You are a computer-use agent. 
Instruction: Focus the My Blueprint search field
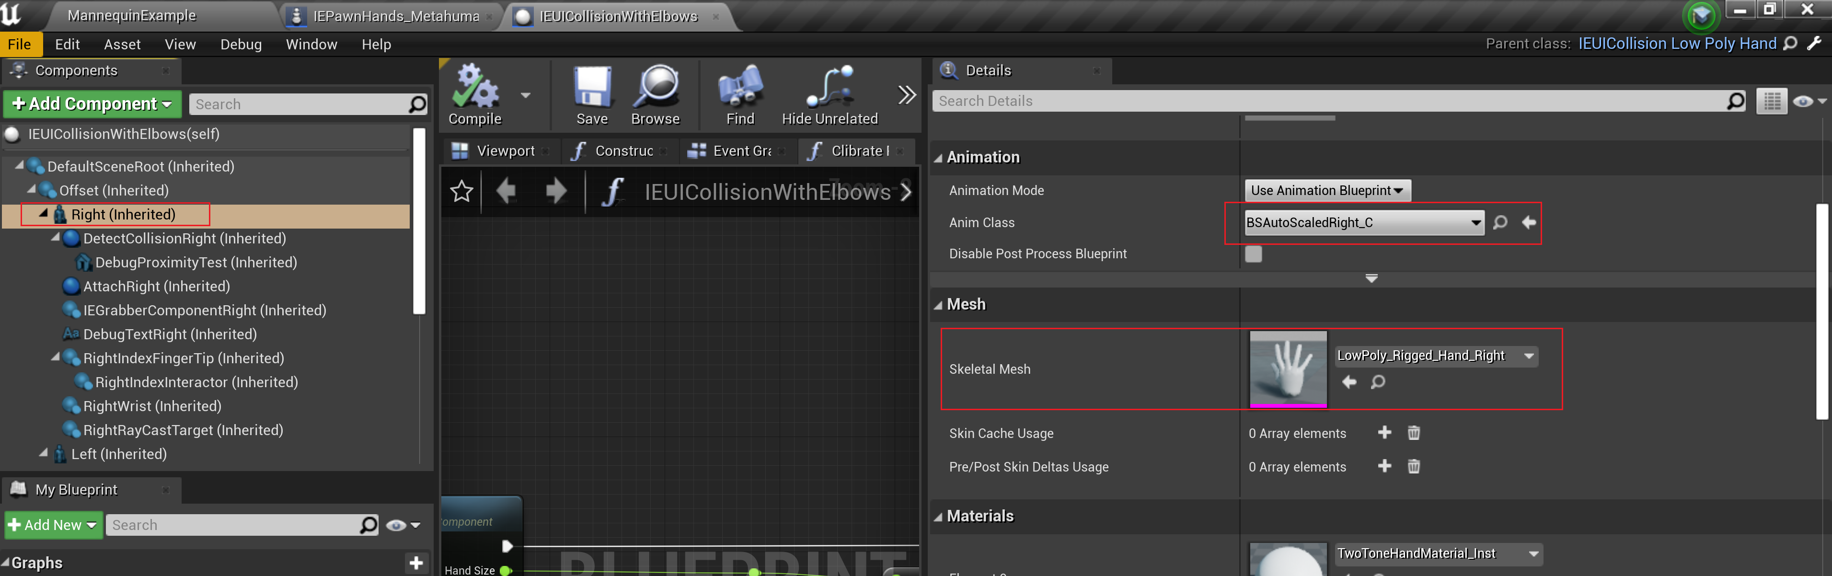(x=242, y=525)
